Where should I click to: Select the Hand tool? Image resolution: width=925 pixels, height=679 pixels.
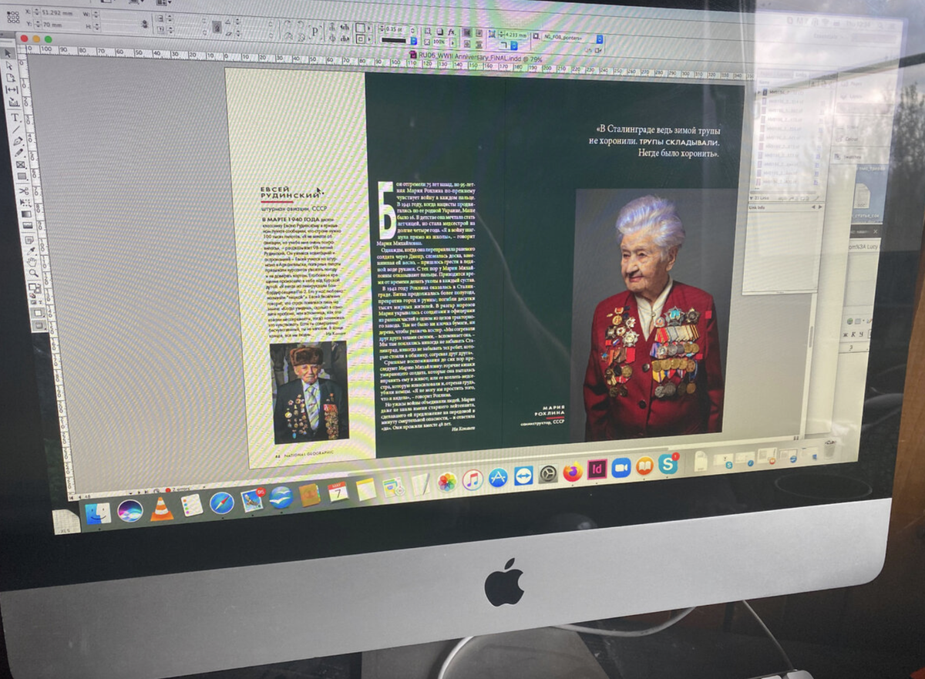(32, 263)
